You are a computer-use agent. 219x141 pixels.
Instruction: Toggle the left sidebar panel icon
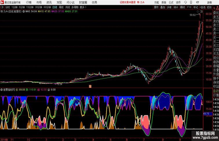2,7
